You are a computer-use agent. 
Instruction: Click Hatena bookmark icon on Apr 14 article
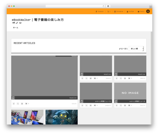pos(91,105)
